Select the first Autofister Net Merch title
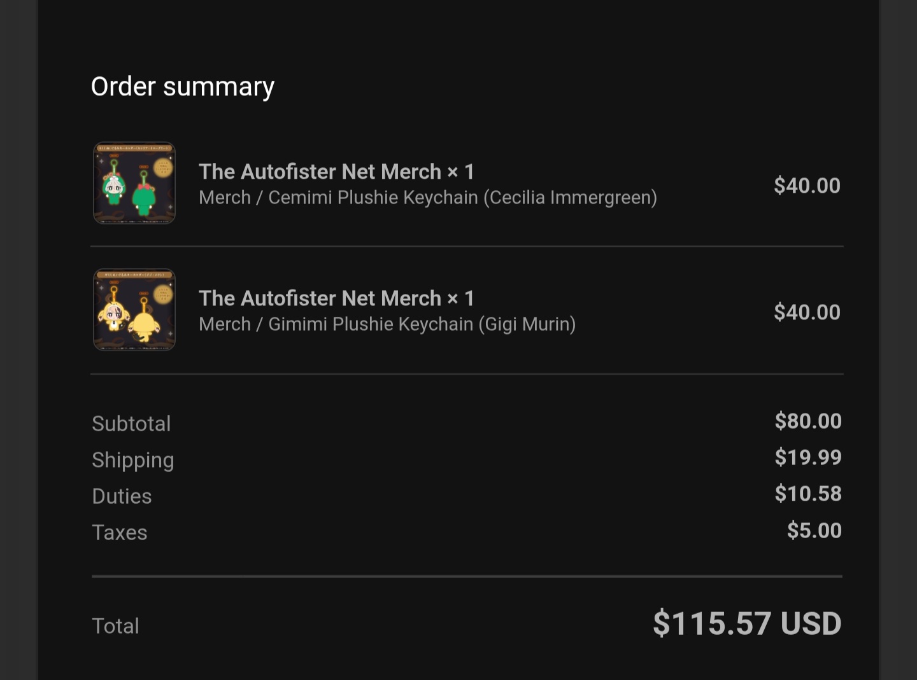 [x=336, y=172]
